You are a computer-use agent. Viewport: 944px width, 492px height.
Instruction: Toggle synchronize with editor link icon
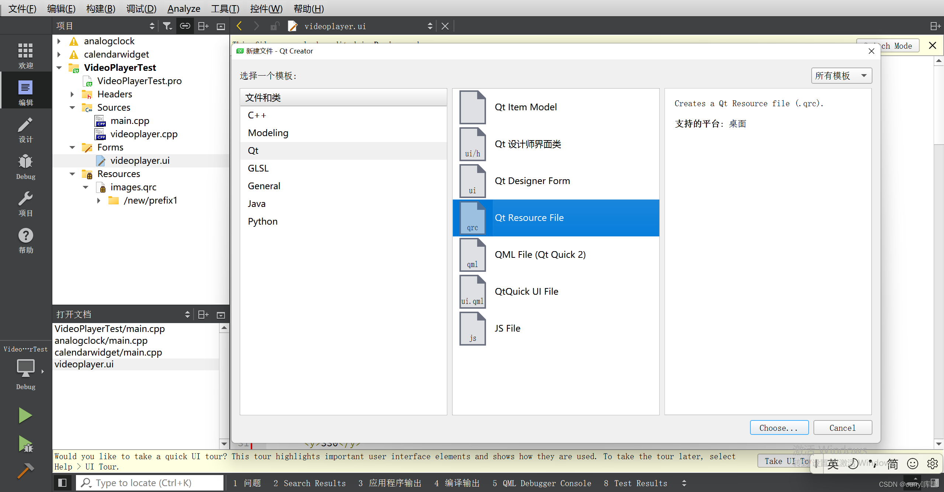click(185, 26)
